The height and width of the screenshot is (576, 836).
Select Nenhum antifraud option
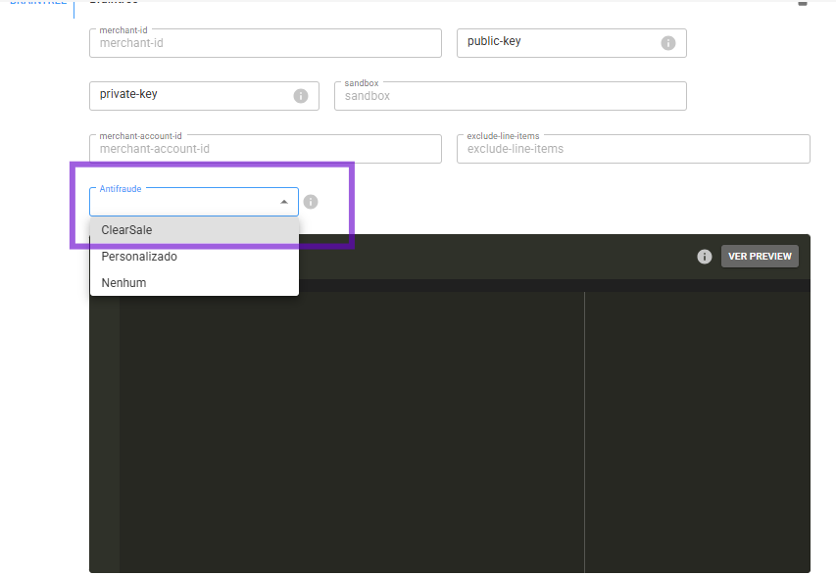[195, 283]
